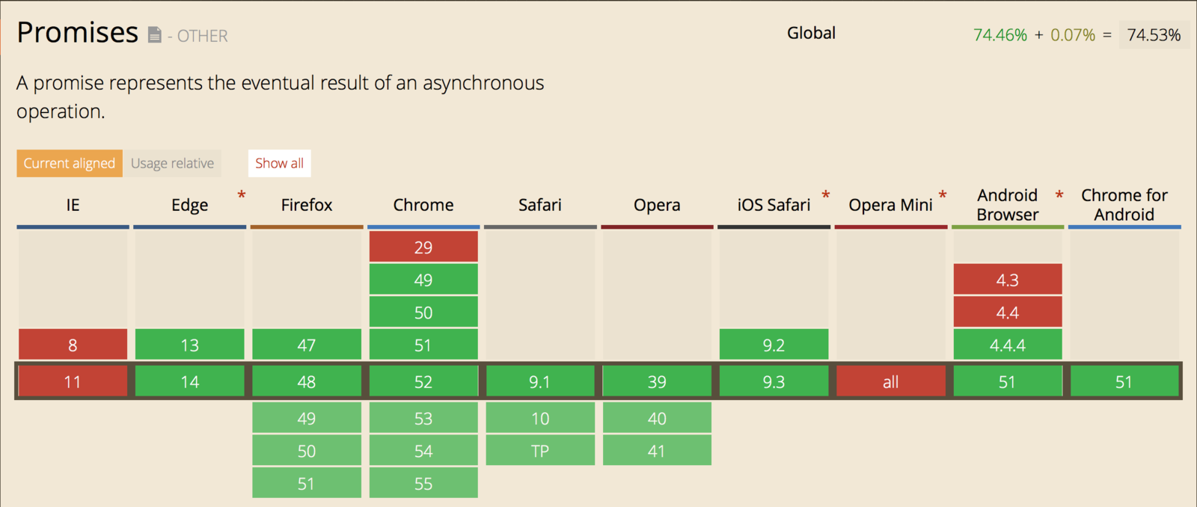Image resolution: width=1197 pixels, height=507 pixels.
Task: Click the red asterisk note beside iOS Safari
Action: pos(826,196)
